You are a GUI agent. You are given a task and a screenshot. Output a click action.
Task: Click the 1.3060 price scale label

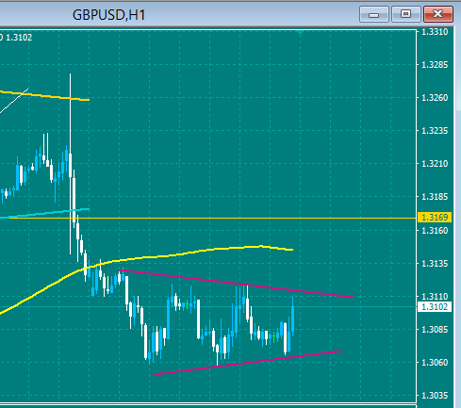[435, 363]
